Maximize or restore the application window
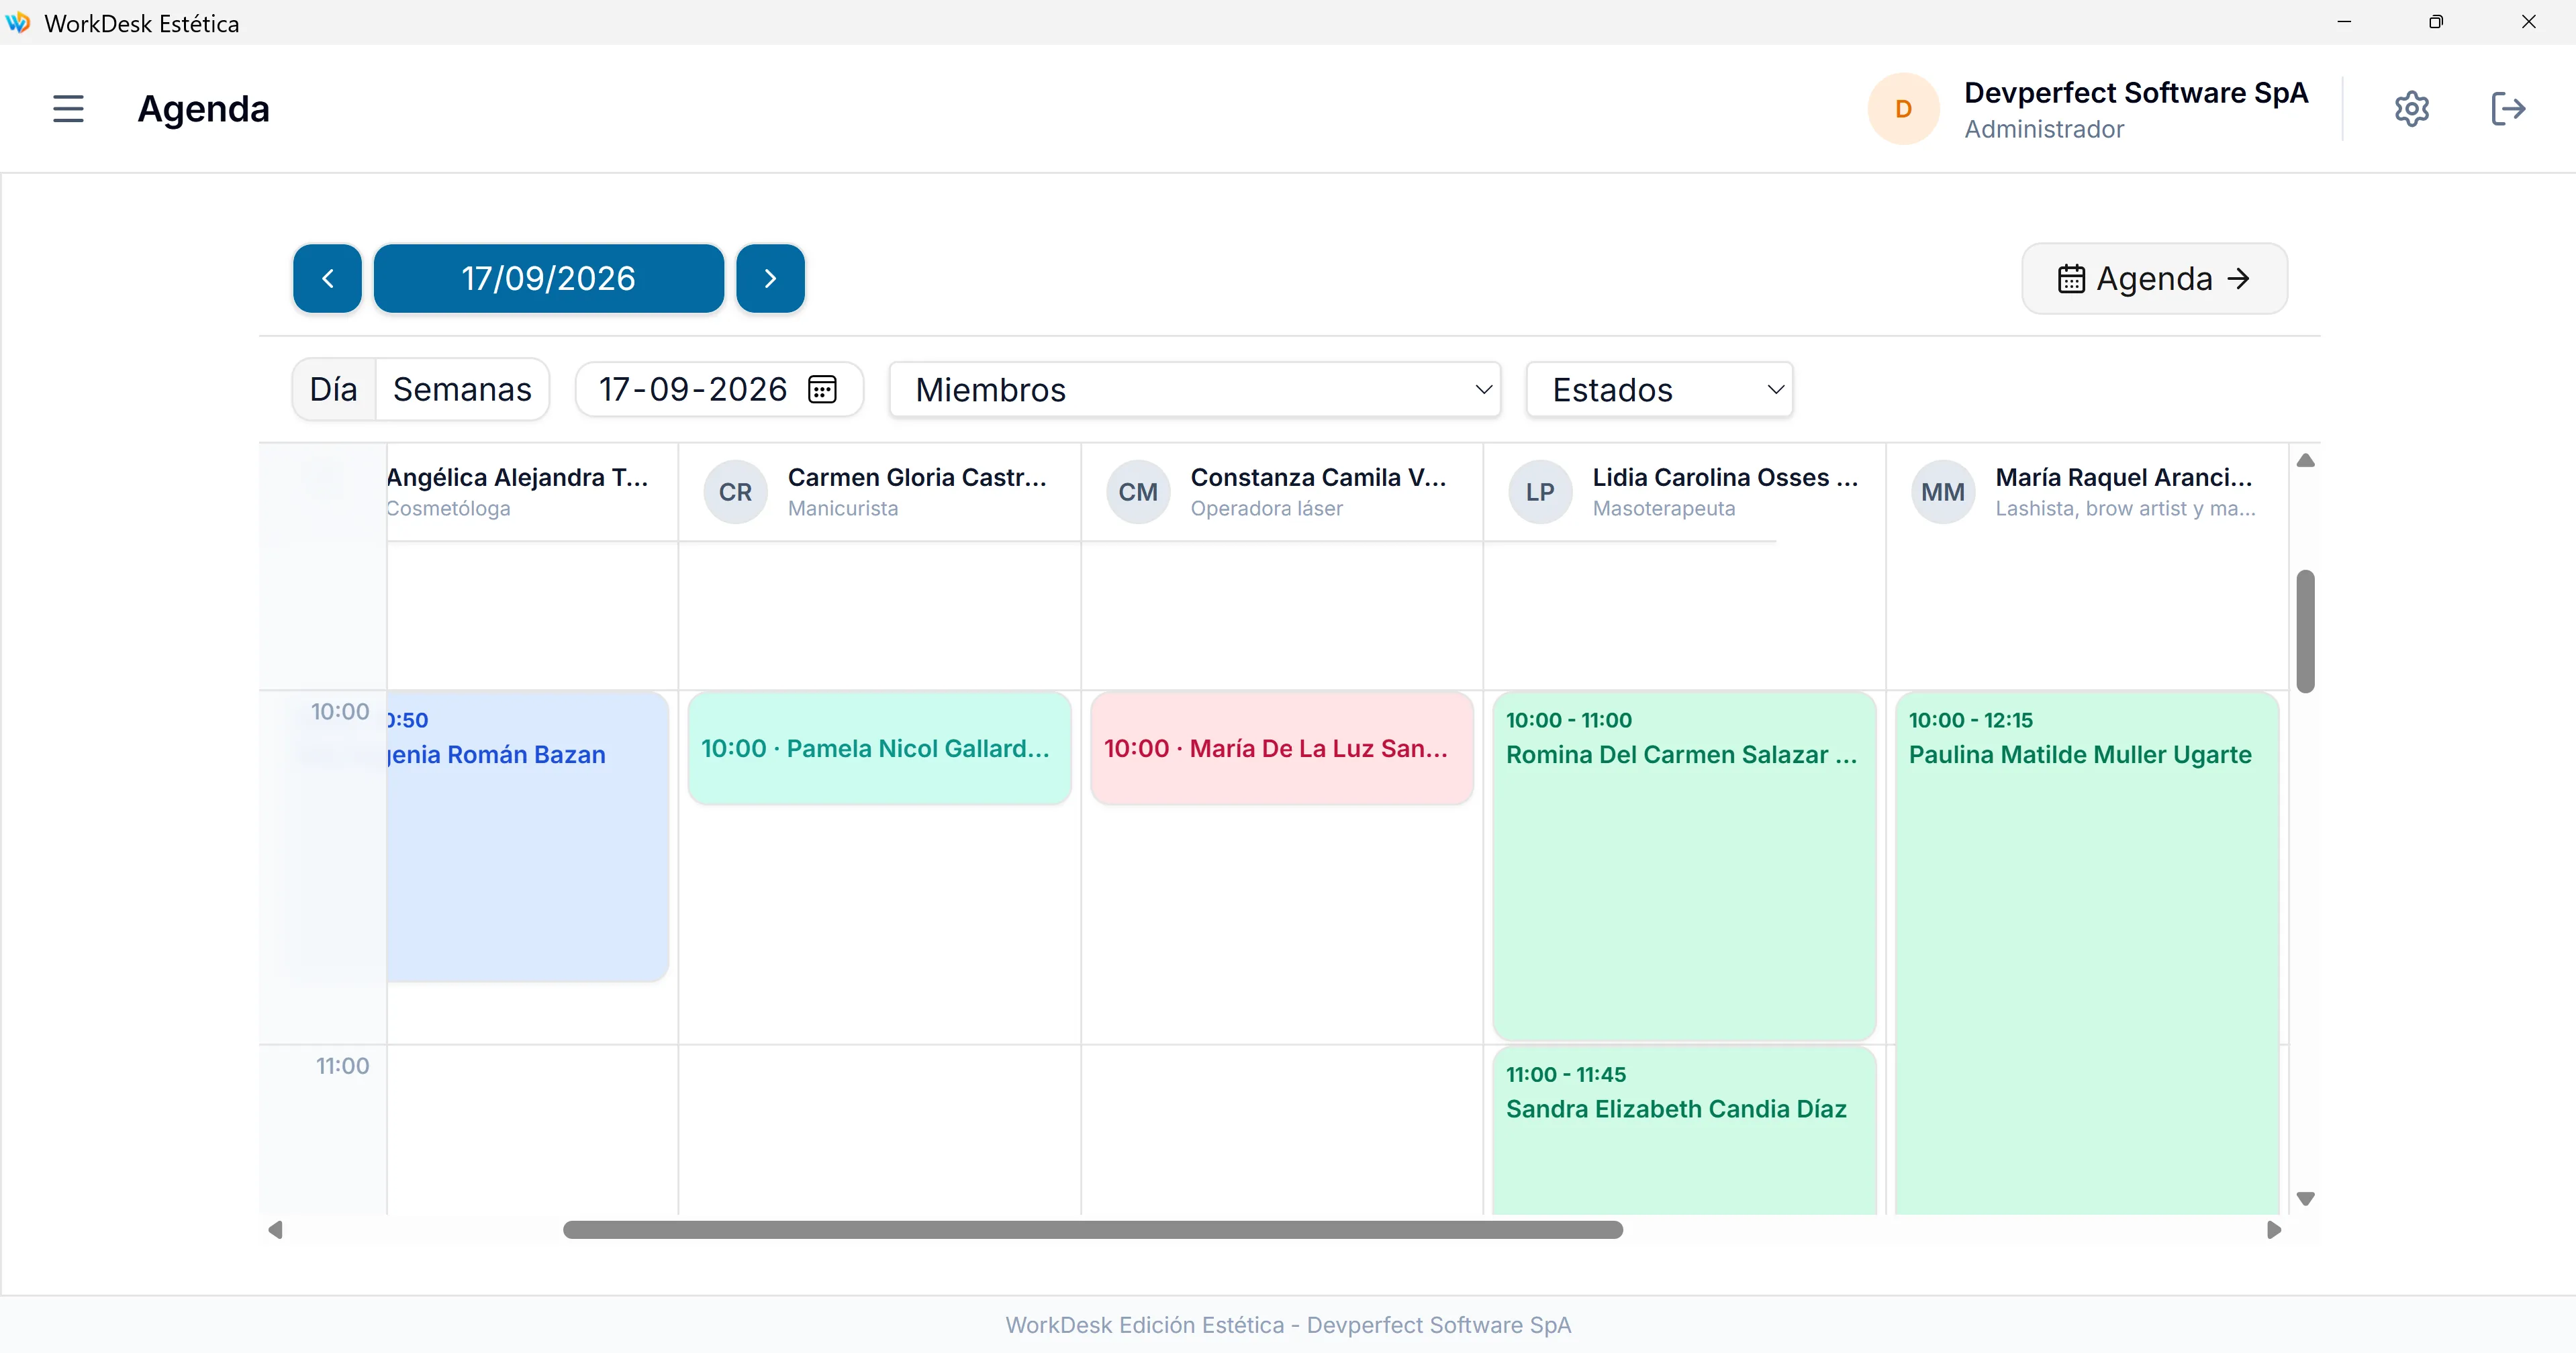Viewport: 2576px width, 1353px height. 2435,22
